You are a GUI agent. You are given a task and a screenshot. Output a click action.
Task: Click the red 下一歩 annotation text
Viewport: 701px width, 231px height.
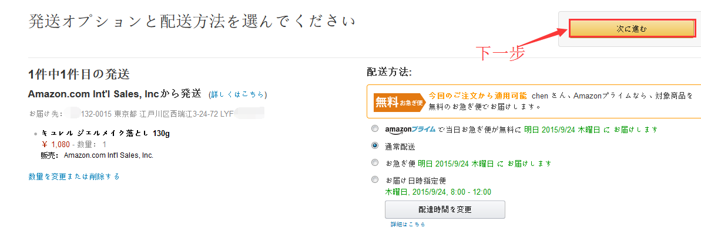click(x=499, y=53)
